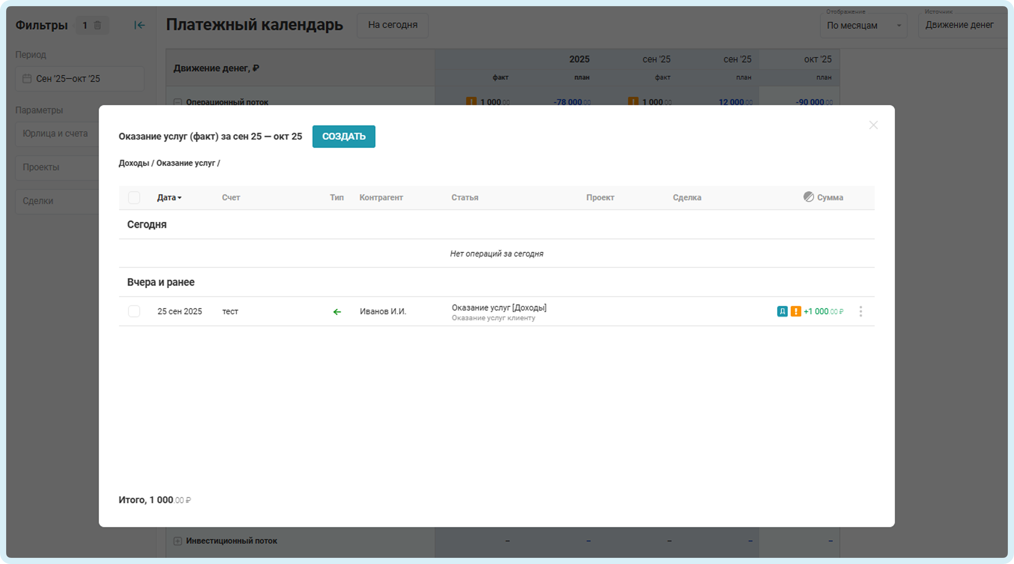Expand the Инвестиционный поток row
Viewport: 1014px width, 564px height.
point(178,541)
